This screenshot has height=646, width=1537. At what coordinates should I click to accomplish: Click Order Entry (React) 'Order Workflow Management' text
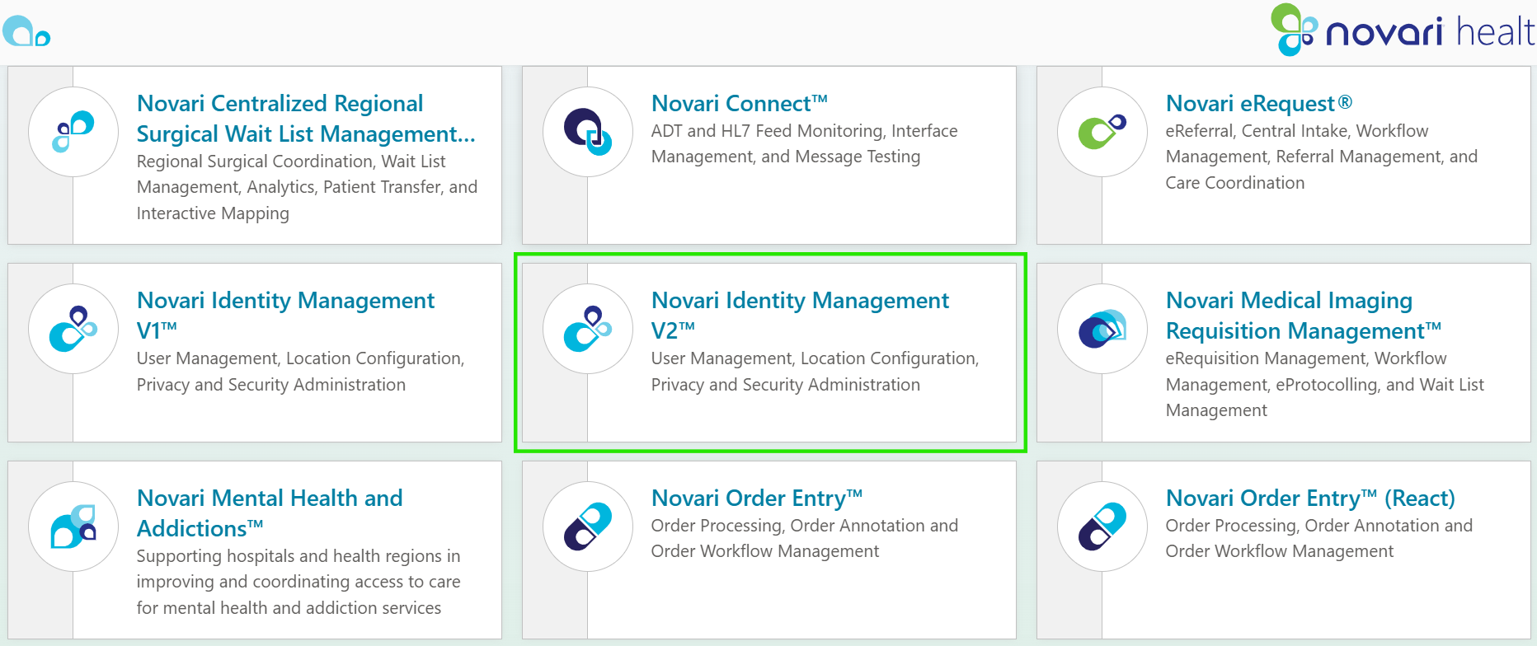click(x=1280, y=551)
